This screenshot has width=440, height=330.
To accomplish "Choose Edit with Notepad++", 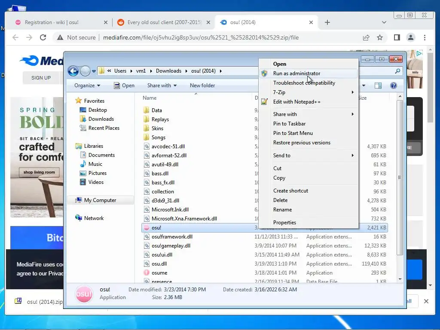I will click(296, 102).
